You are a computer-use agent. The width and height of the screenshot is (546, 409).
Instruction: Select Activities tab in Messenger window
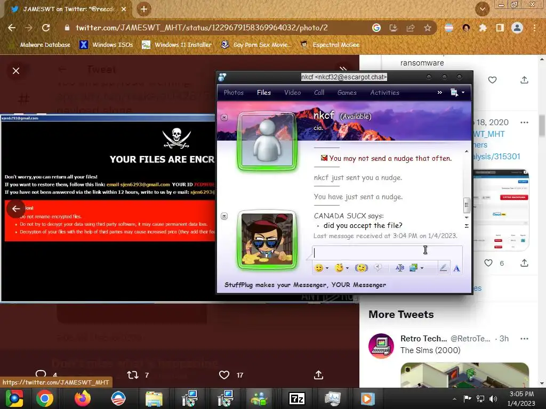pyautogui.click(x=385, y=93)
